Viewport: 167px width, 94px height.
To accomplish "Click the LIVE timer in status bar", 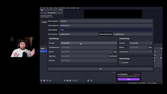I will pyautogui.click(x=134, y=83).
